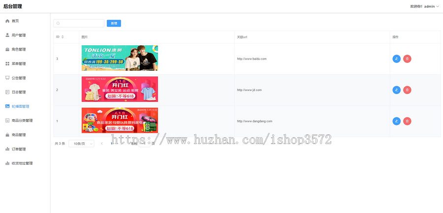This screenshot has height=213, width=443.
Task: Focus the search input field
Action: pos(79,24)
